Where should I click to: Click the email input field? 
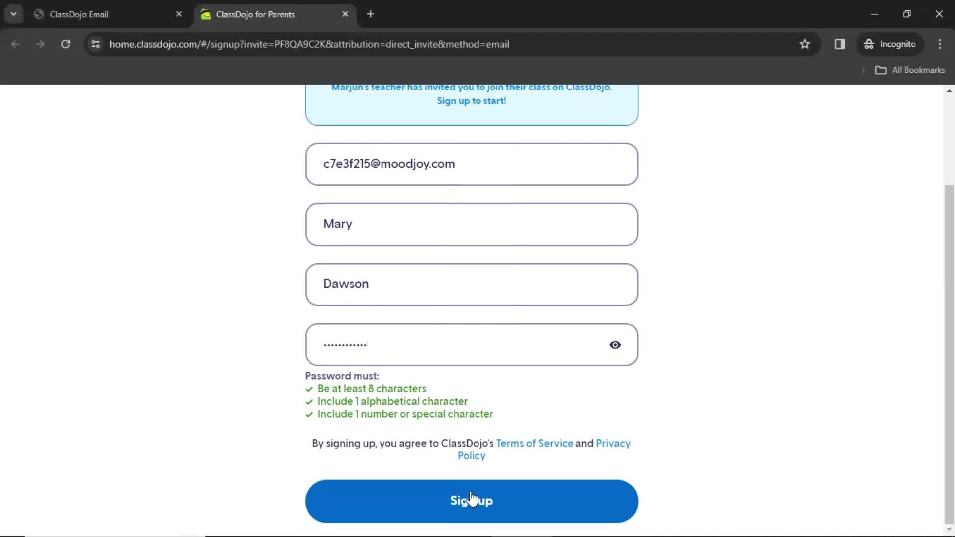(x=472, y=163)
